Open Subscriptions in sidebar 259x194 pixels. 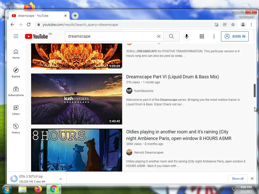click(x=16, y=91)
